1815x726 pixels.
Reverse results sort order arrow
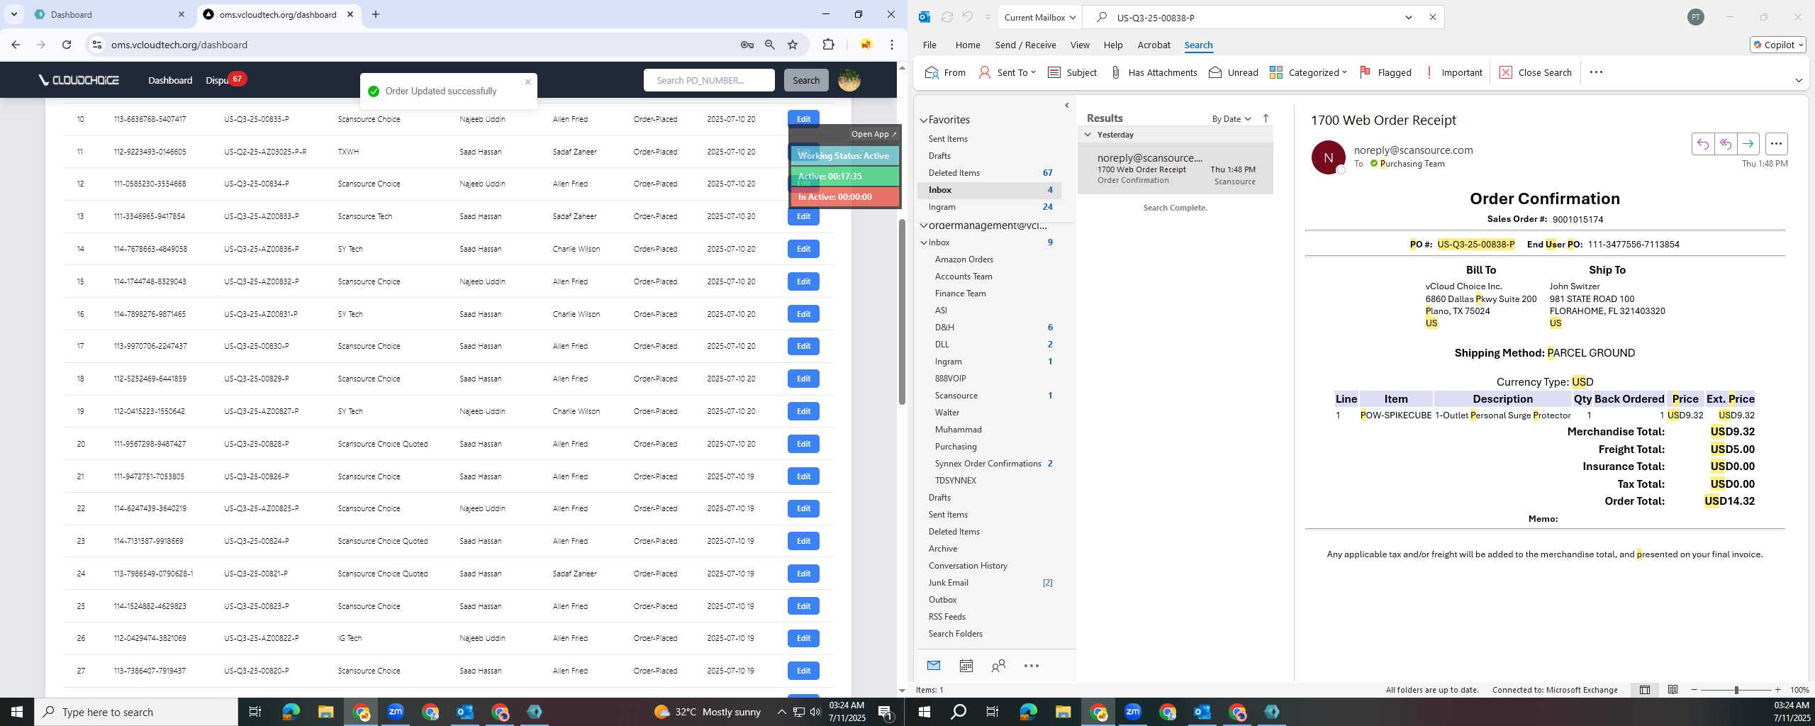[x=1266, y=118]
